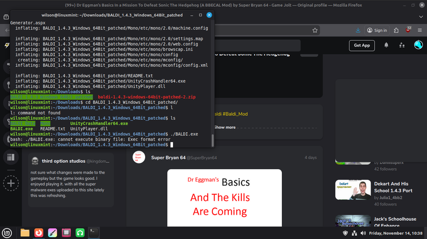The height and width of the screenshot is (239, 427).
Task: Open the Game Jolt library sidebar icon
Action: tap(11, 157)
